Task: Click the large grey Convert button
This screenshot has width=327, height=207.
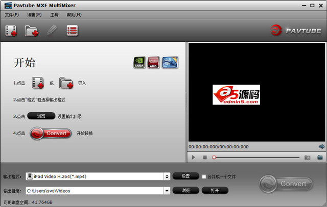Action: click(x=286, y=184)
